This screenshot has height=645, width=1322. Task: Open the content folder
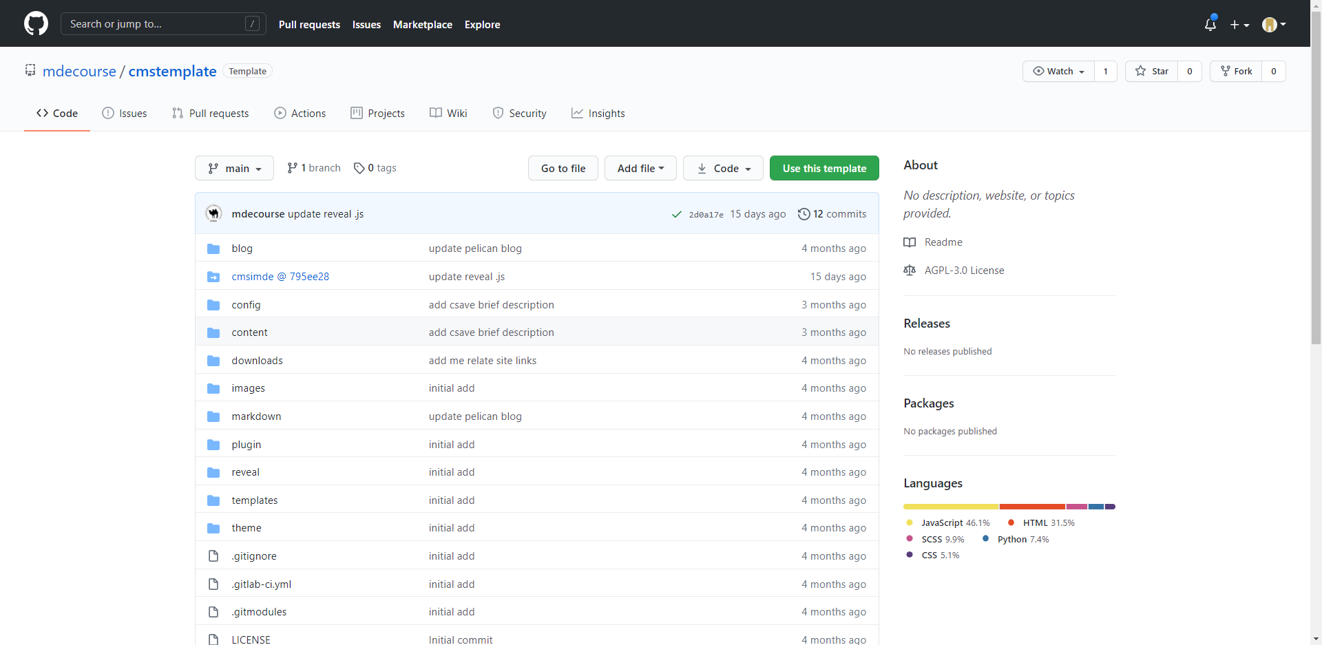click(x=249, y=332)
